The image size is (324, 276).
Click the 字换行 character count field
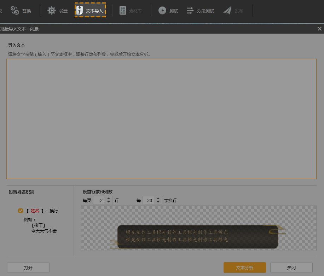click(x=149, y=201)
